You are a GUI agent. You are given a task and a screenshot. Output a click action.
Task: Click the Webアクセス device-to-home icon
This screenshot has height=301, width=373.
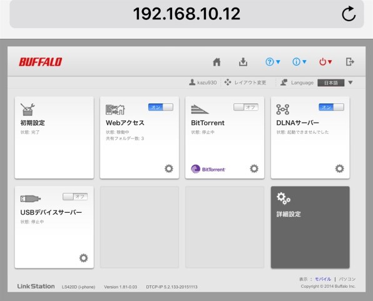coord(115,110)
